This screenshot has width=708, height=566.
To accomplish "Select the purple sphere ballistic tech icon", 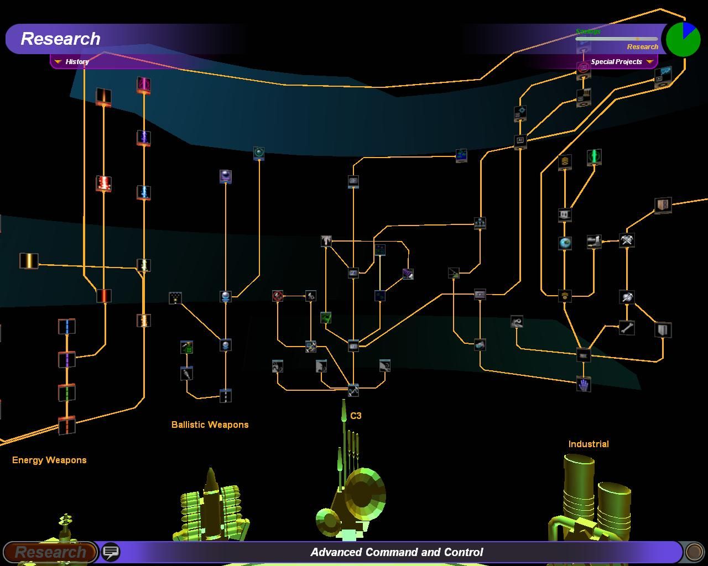I will click(225, 176).
